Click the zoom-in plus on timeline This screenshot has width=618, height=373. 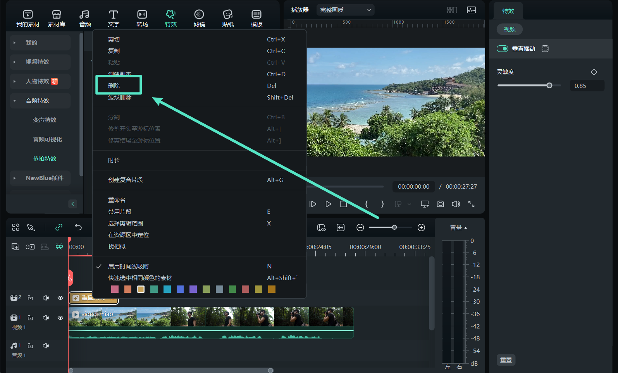[421, 228]
